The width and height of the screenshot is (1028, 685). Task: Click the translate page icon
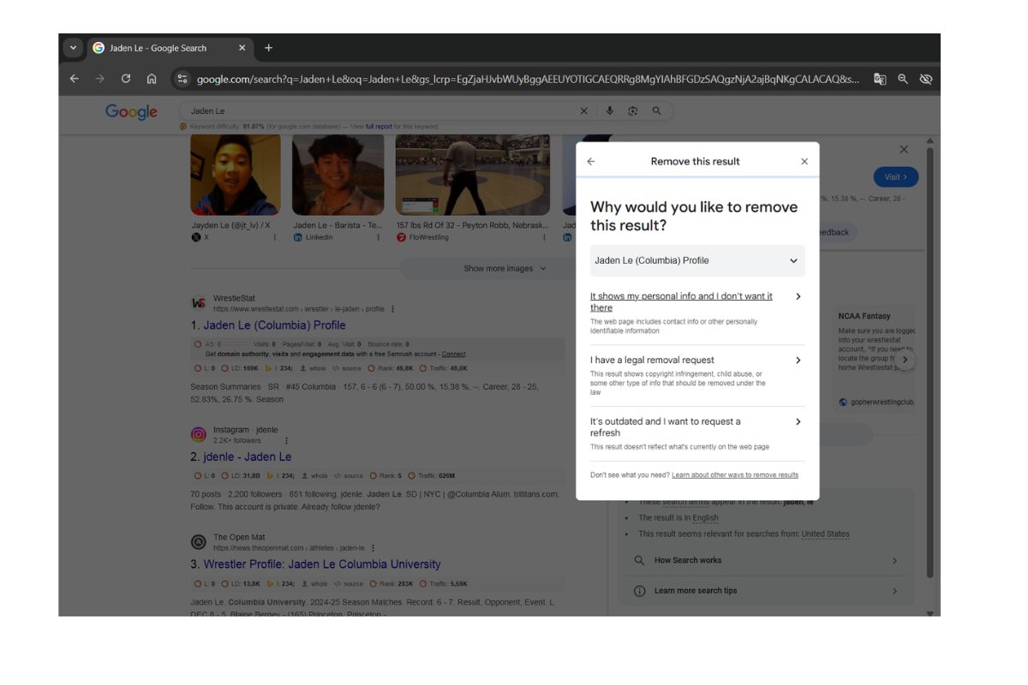click(880, 79)
